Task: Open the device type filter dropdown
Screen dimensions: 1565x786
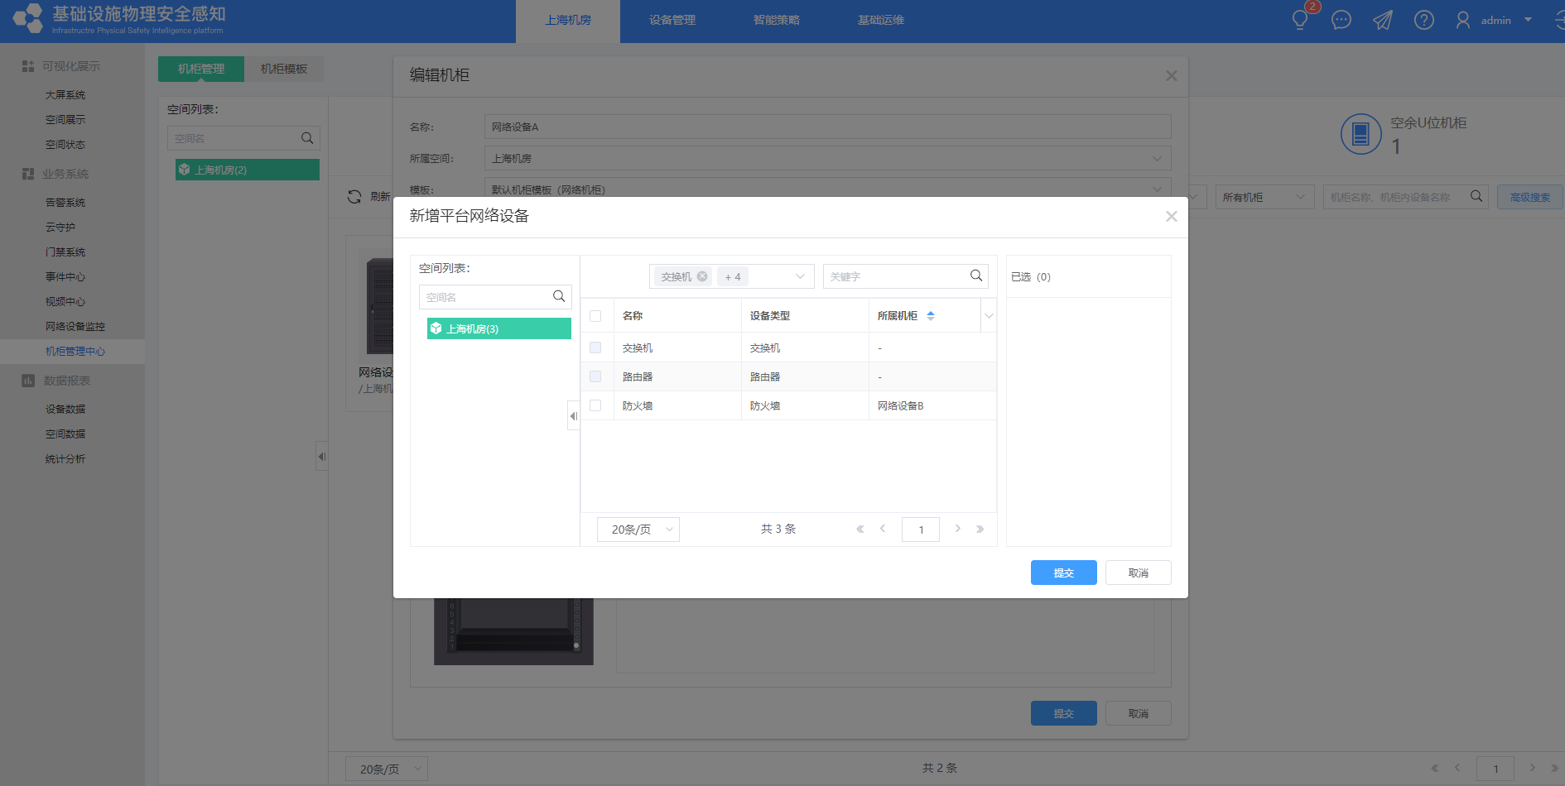Action: click(x=800, y=276)
